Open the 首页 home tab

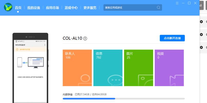coord(18,8)
